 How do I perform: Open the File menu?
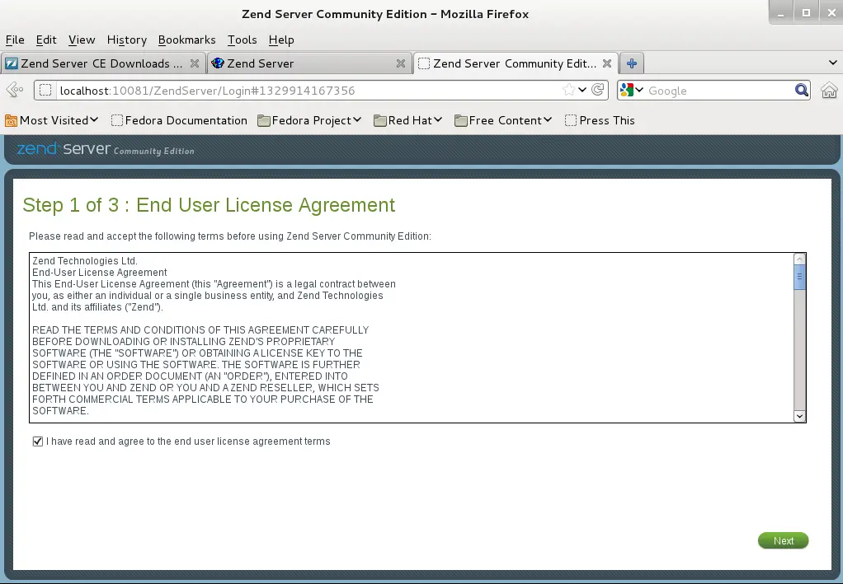(x=15, y=40)
